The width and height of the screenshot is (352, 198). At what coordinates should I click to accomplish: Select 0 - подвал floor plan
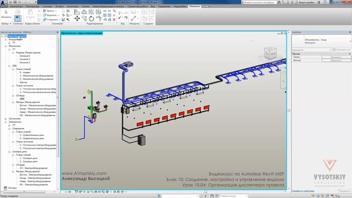(25, 73)
